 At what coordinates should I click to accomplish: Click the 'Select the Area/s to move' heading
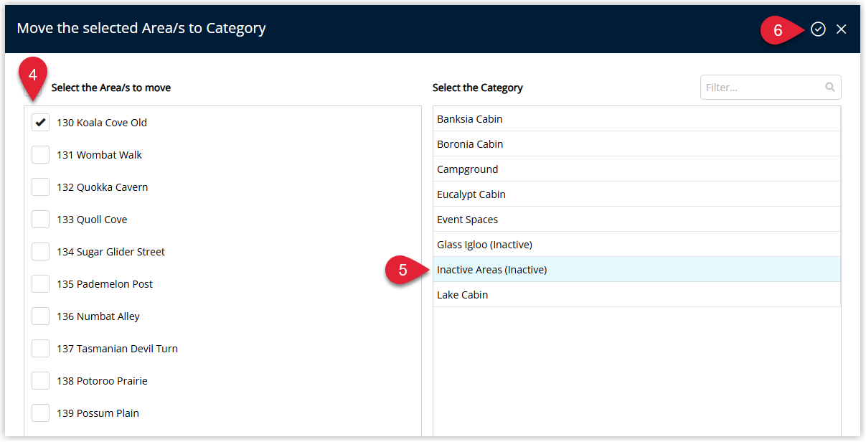(x=111, y=88)
